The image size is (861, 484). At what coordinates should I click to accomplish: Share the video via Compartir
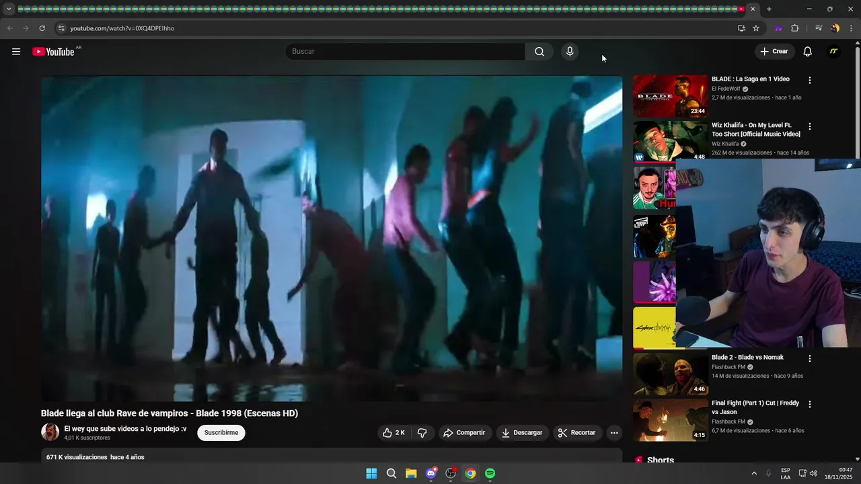pyautogui.click(x=464, y=433)
